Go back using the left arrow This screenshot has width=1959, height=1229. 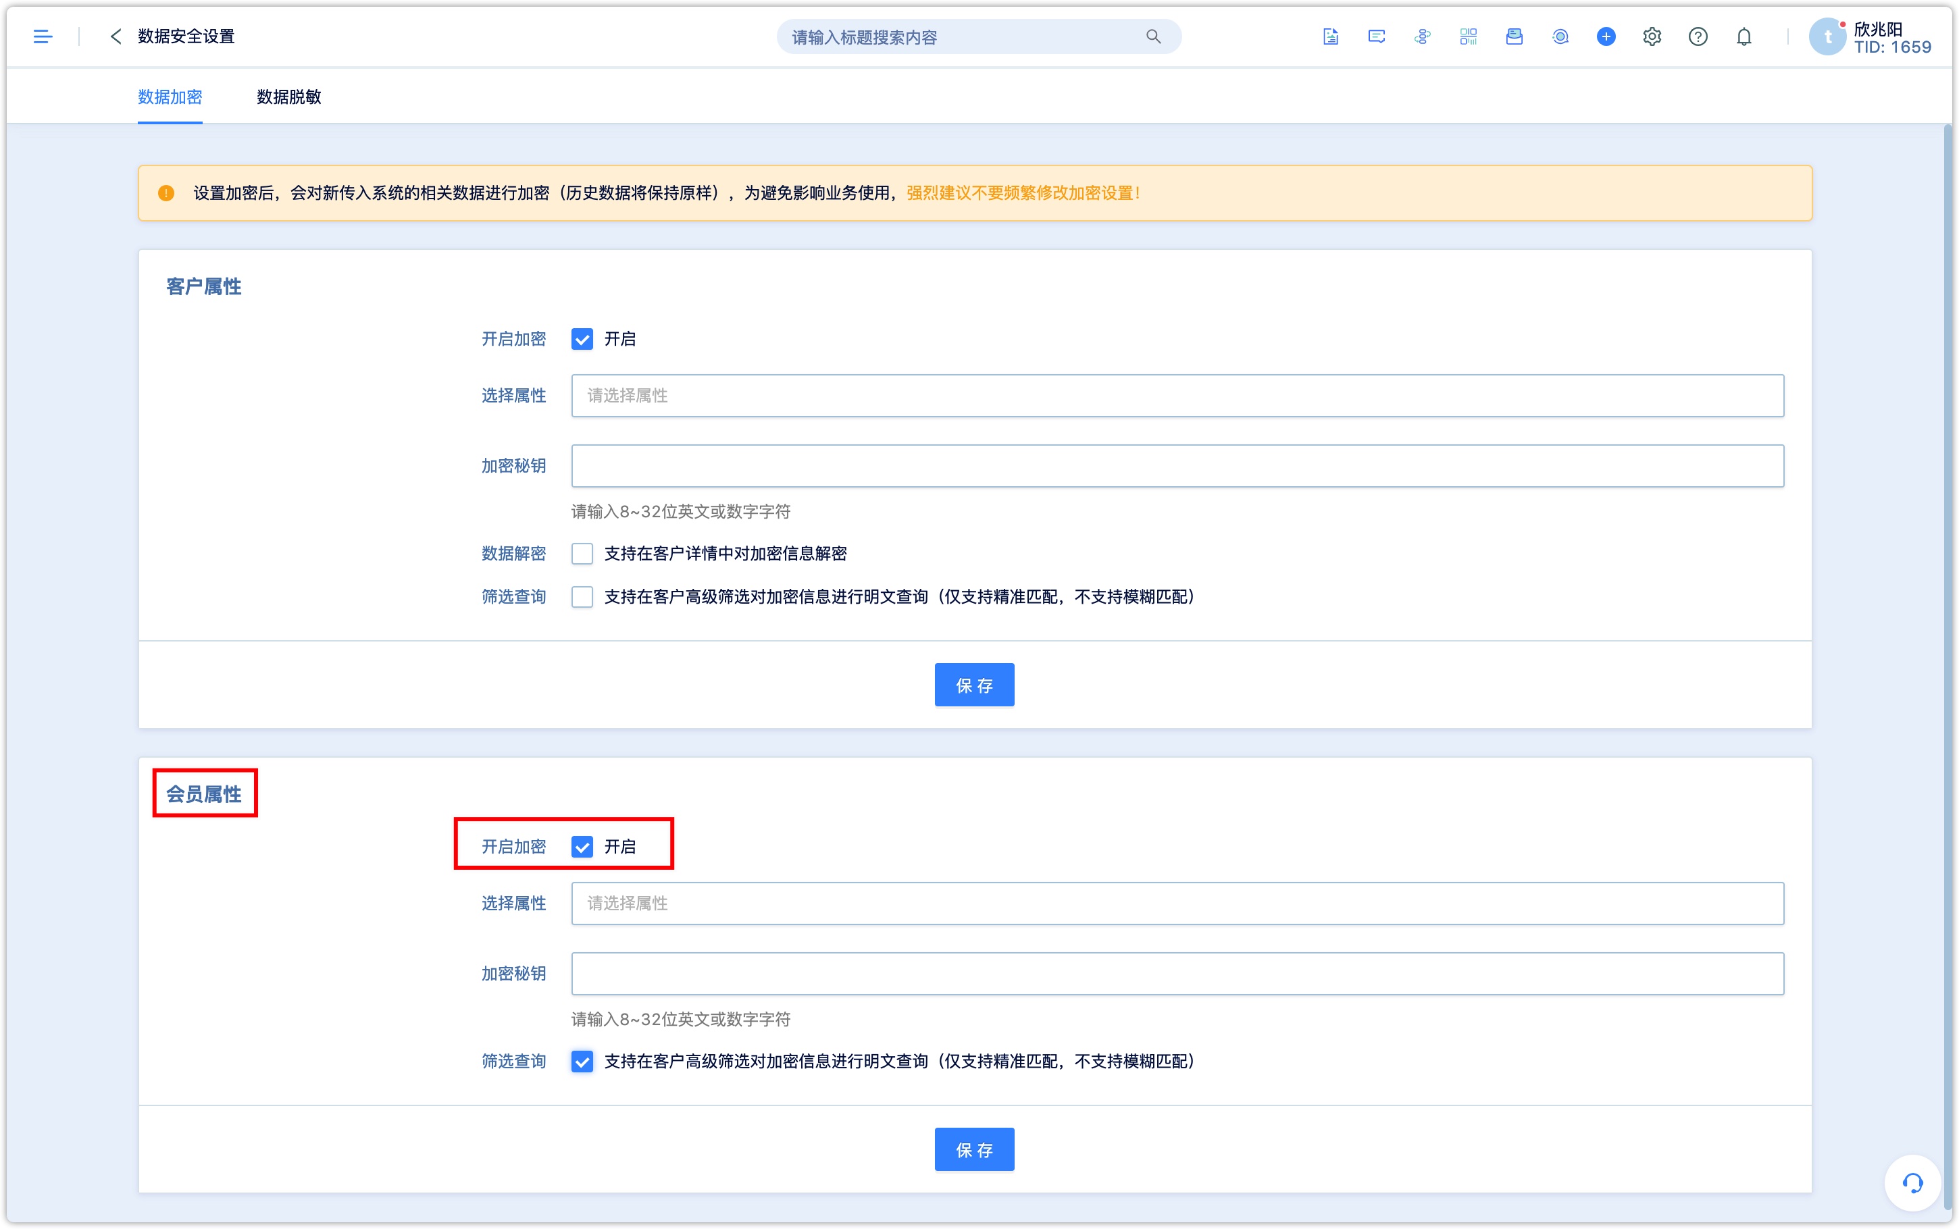point(116,36)
